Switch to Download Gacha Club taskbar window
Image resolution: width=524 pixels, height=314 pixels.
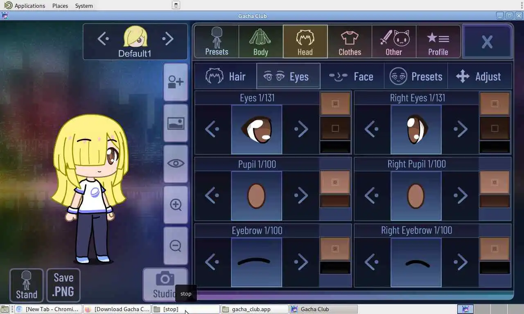coord(117,309)
